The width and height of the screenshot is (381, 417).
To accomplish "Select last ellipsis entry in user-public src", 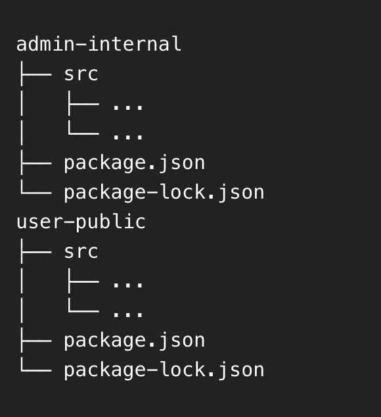I will [x=128, y=314].
